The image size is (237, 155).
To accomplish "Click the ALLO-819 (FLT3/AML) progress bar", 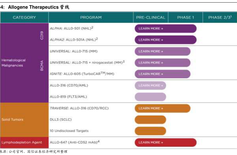I will pyautogui.click(x=150, y=97).
